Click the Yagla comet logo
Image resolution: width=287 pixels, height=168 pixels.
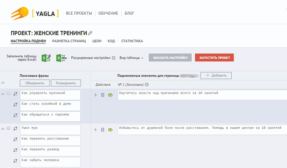pyautogui.click(x=20, y=13)
